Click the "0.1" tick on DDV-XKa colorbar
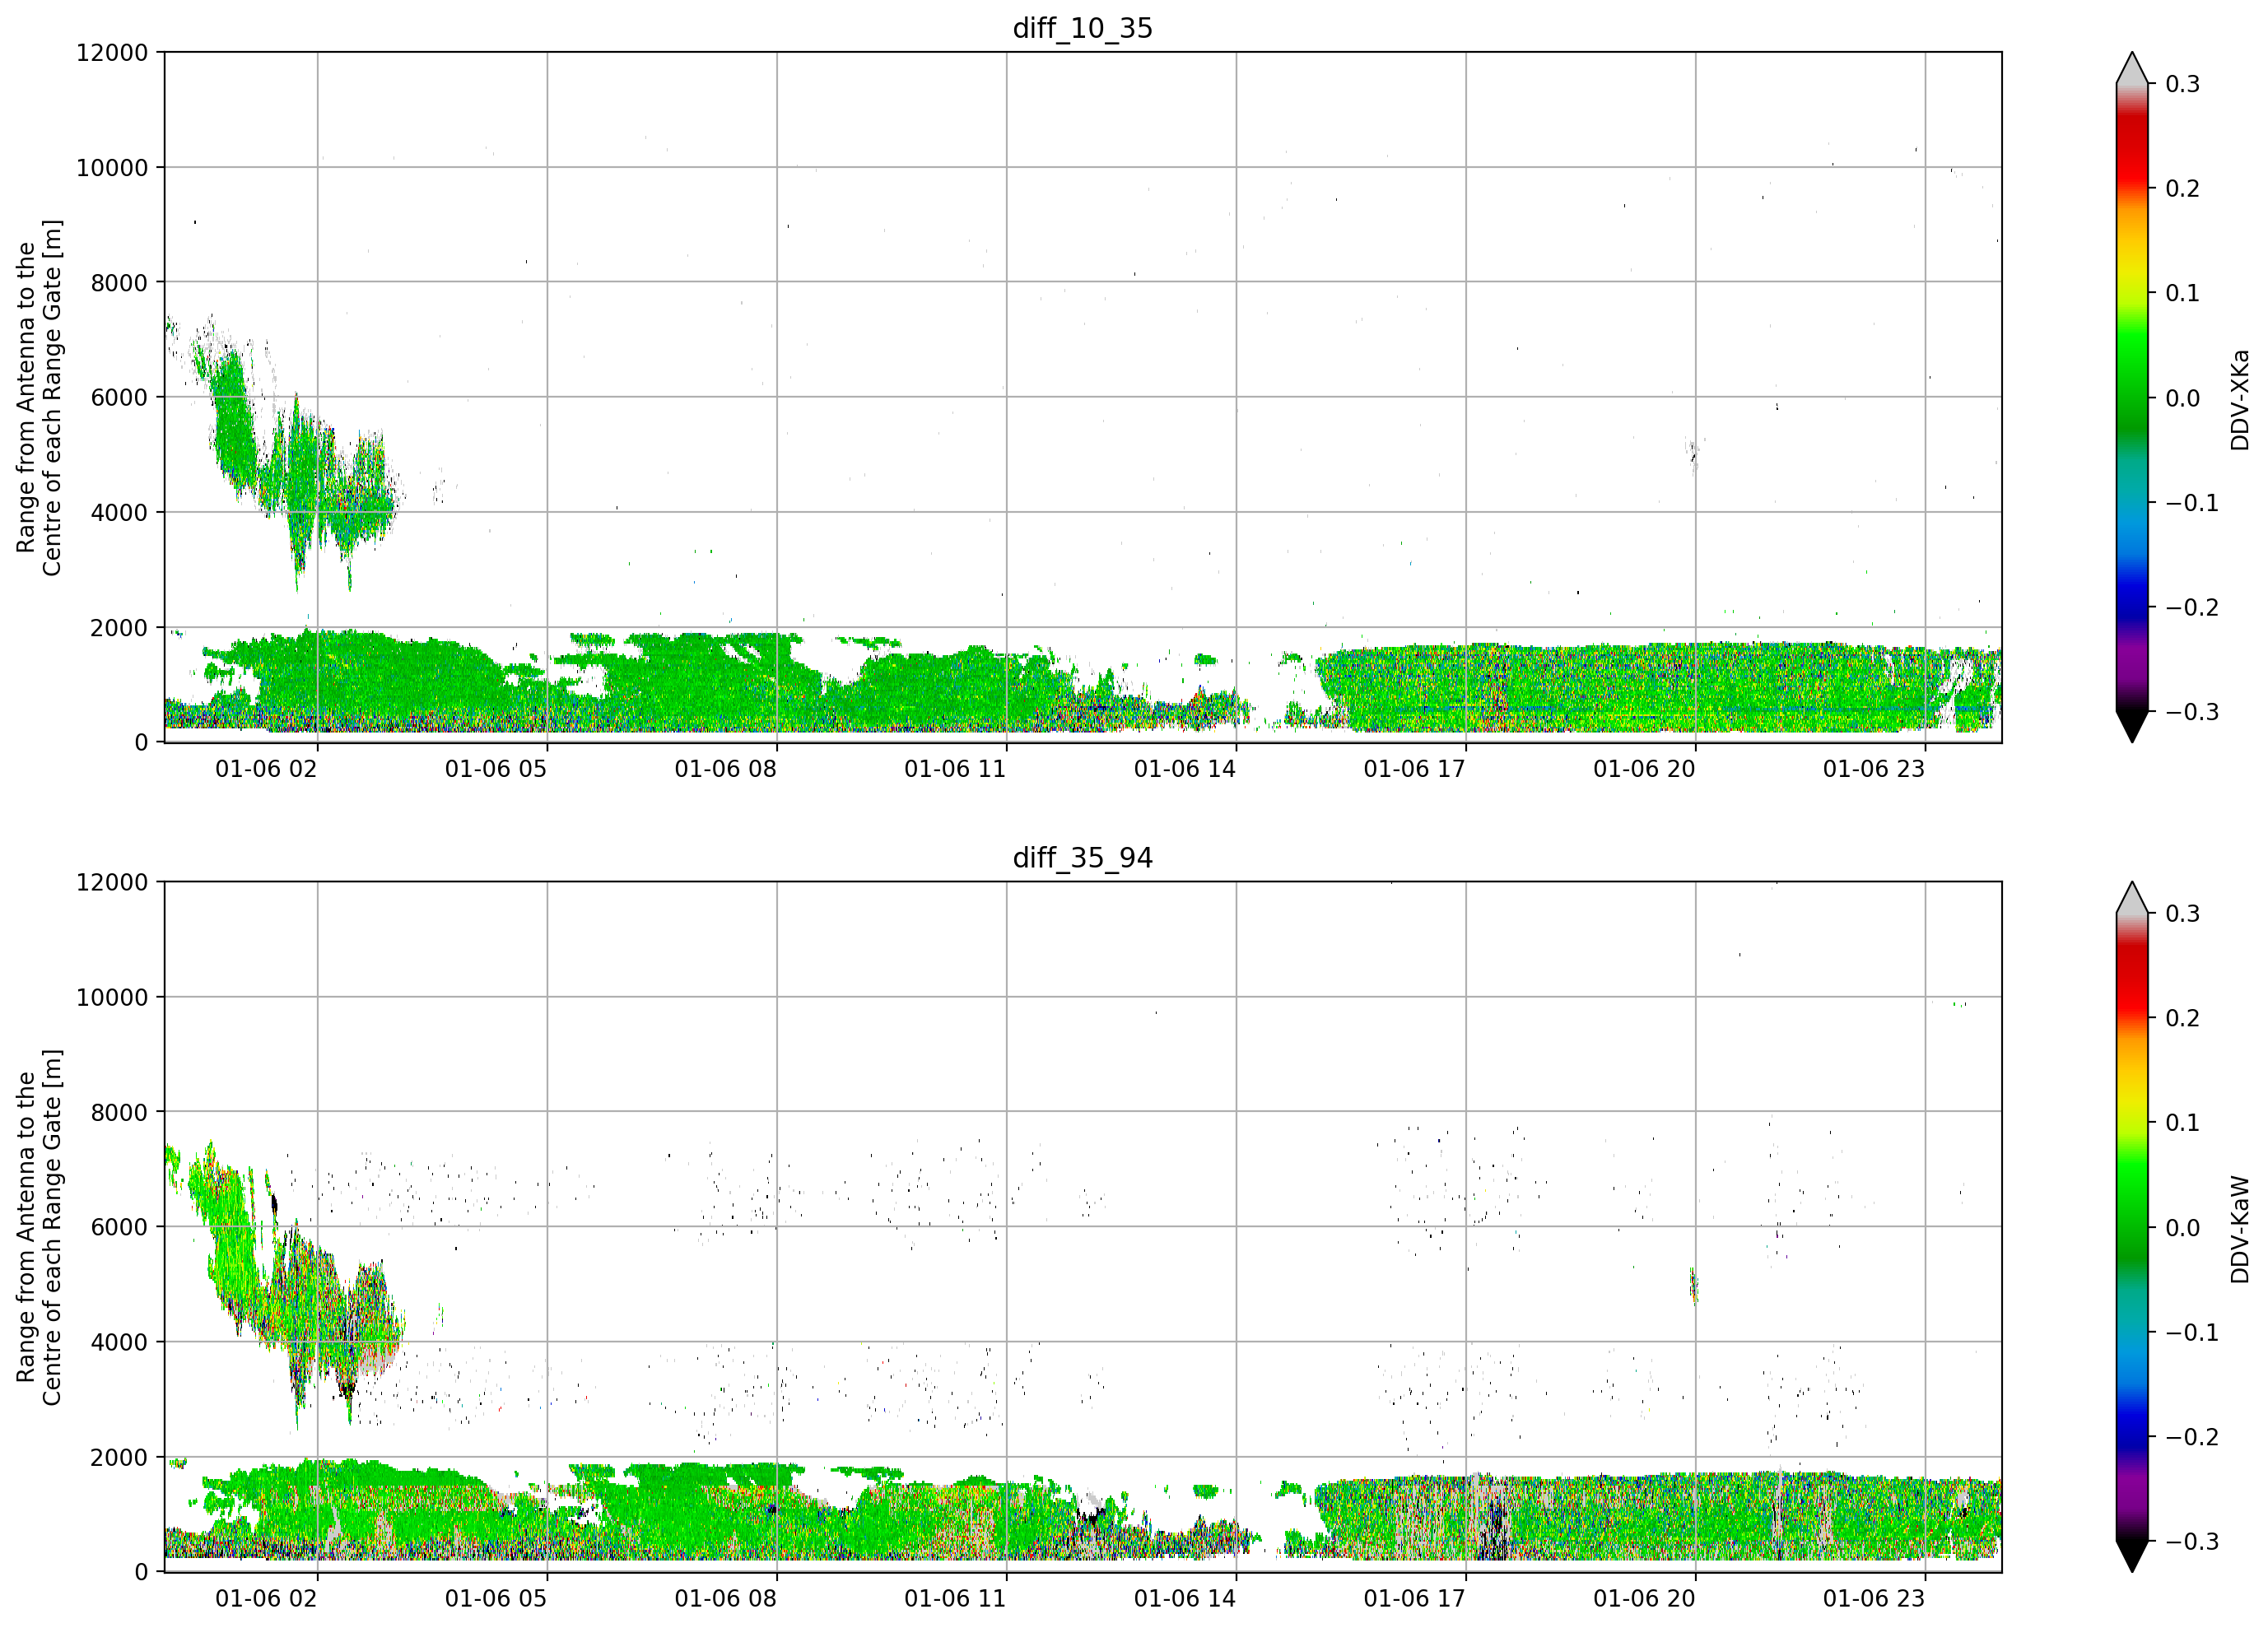 click(x=2183, y=293)
